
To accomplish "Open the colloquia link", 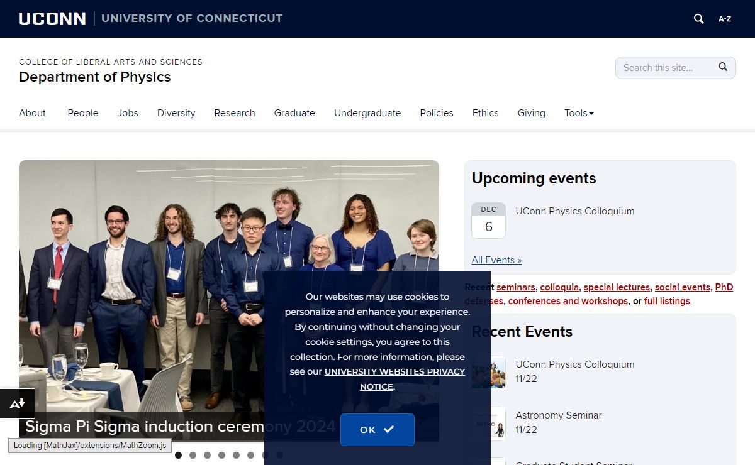I will [559, 287].
